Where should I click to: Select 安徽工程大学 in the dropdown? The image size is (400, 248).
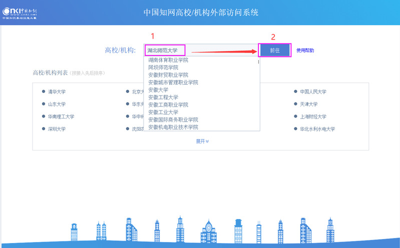(163, 97)
